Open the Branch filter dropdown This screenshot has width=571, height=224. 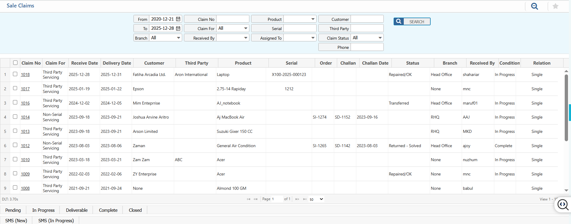(165, 38)
